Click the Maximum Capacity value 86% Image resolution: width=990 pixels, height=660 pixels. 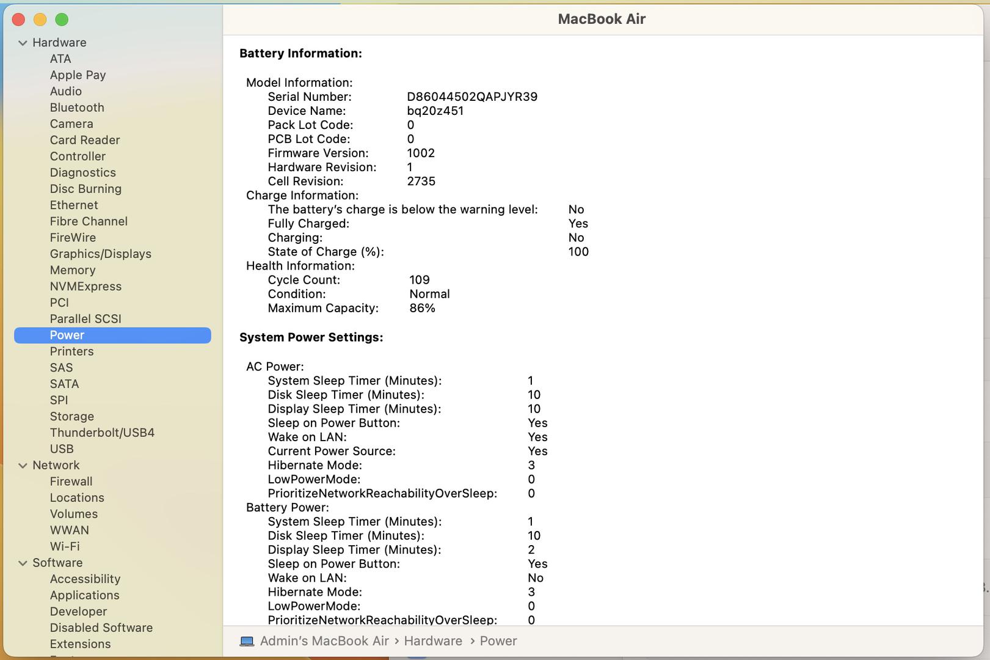click(422, 308)
